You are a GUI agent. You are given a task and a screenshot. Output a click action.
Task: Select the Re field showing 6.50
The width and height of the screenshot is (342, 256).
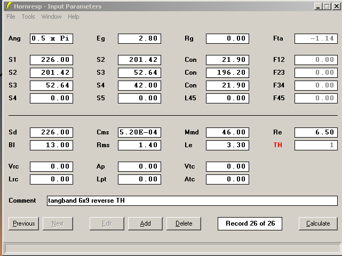316,133
